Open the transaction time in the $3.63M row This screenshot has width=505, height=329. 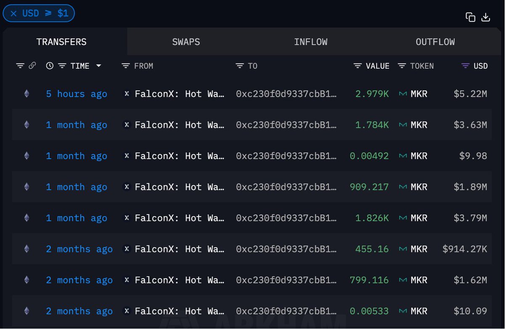77,125
